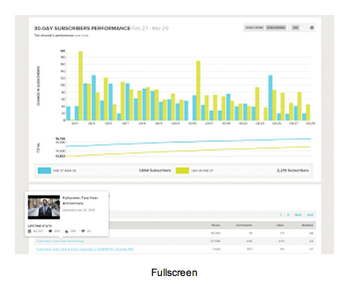Open the last visible video row link

[x=85, y=249]
